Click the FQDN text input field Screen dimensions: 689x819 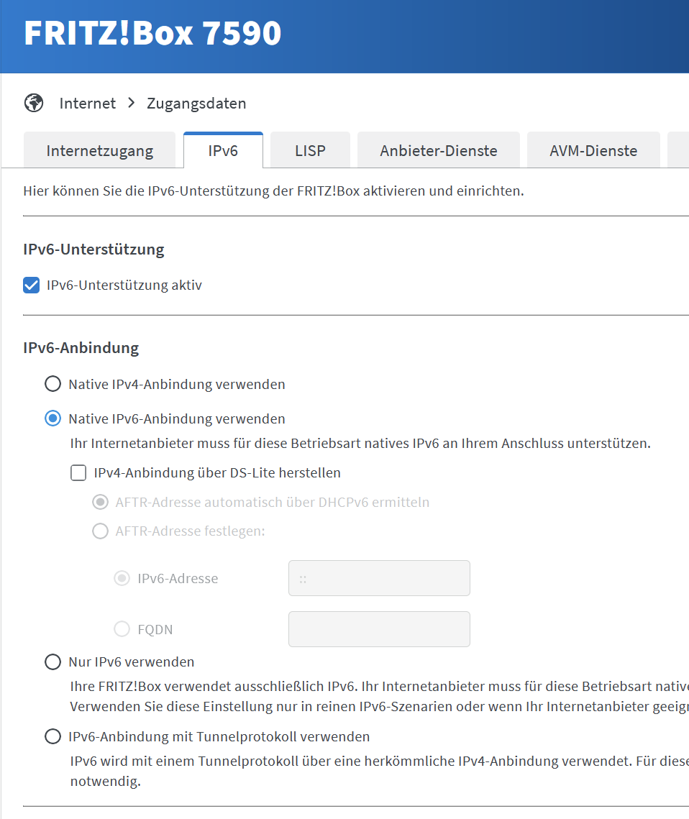[379, 629]
